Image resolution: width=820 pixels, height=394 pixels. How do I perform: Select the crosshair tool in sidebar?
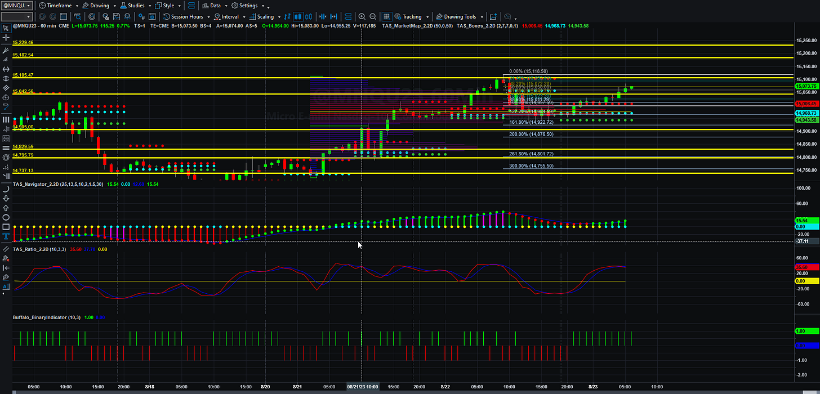point(6,38)
